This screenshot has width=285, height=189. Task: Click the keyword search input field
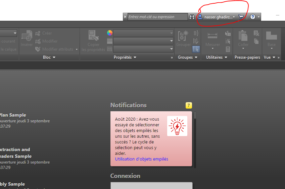[157, 17]
